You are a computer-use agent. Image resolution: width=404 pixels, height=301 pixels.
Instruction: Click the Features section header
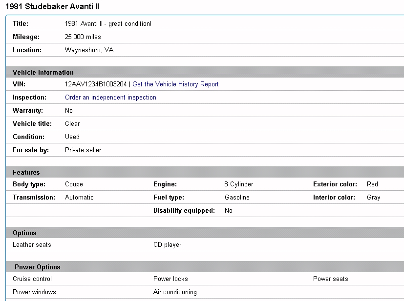point(26,172)
